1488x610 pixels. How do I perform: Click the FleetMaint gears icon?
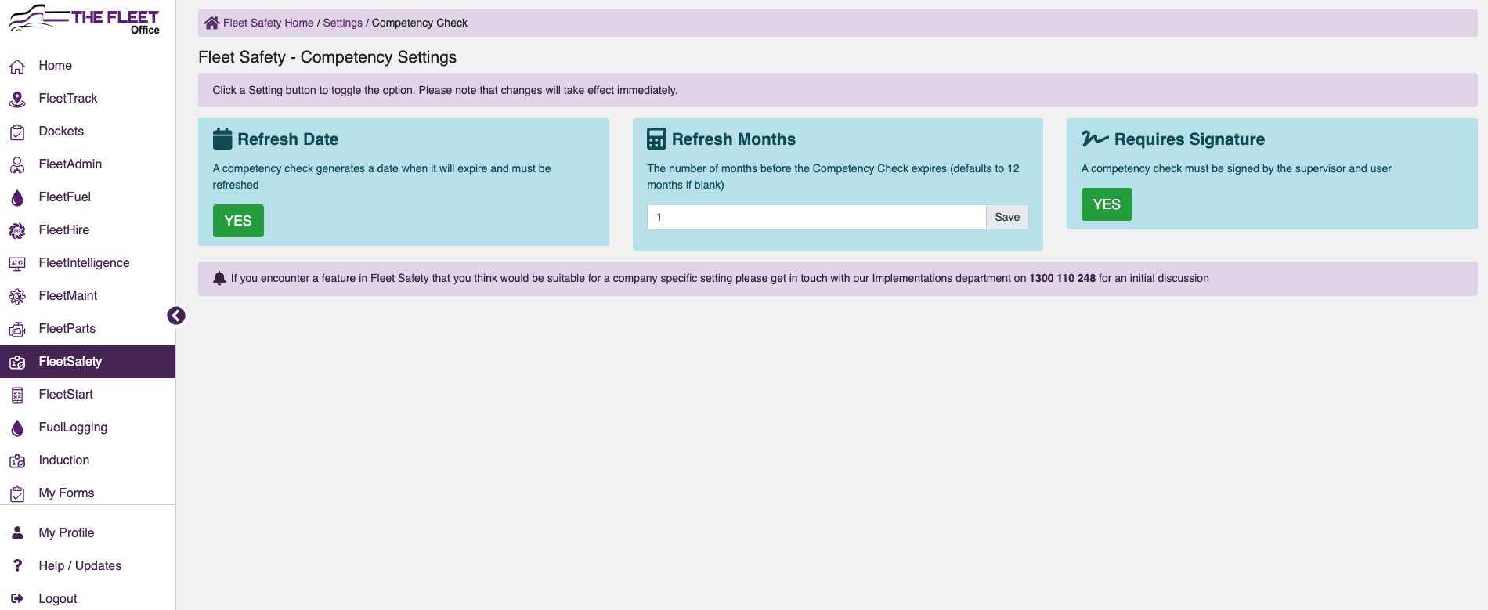[17, 297]
